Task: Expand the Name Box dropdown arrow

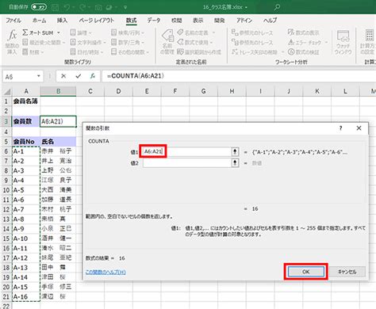Action: [39, 76]
